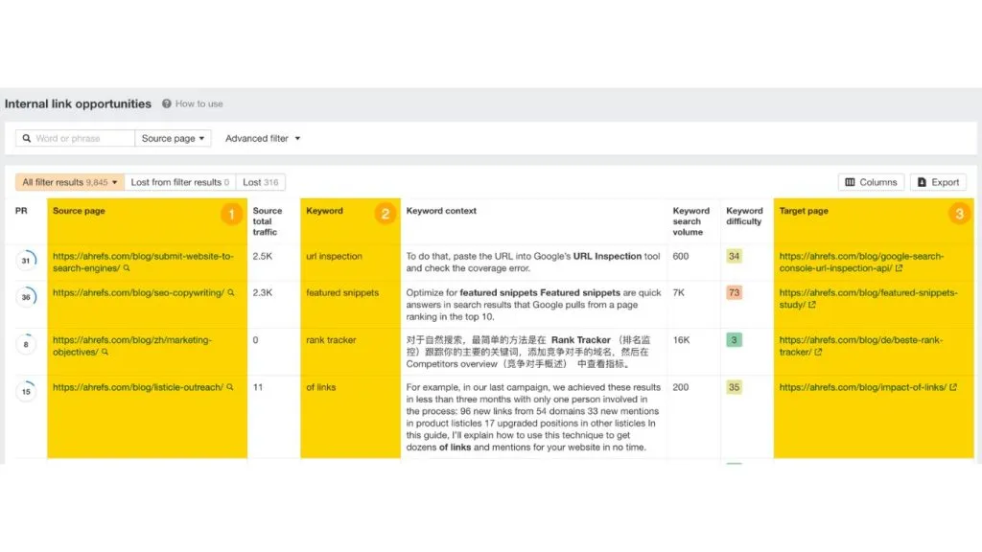Click the url inspection keyword cell
982x552 pixels.
pyautogui.click(x=334, y=257)
